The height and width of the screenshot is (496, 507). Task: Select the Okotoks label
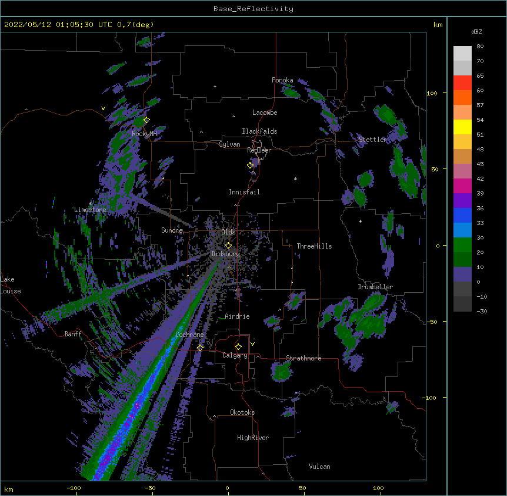(x=242, y=412)
